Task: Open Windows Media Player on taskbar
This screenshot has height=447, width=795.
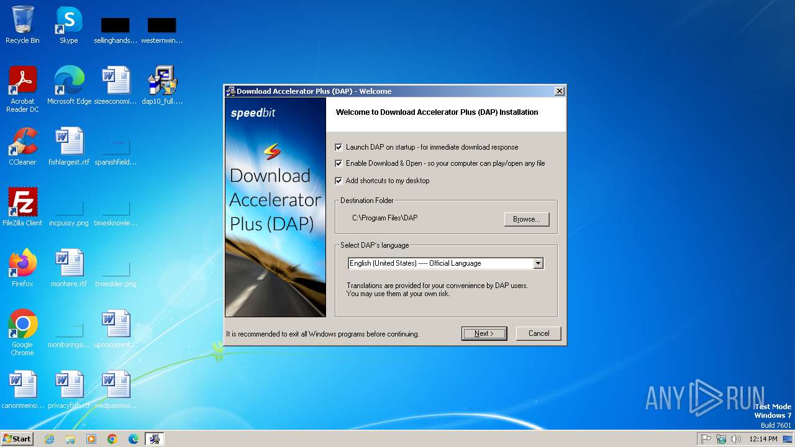Action: [91, 439]
